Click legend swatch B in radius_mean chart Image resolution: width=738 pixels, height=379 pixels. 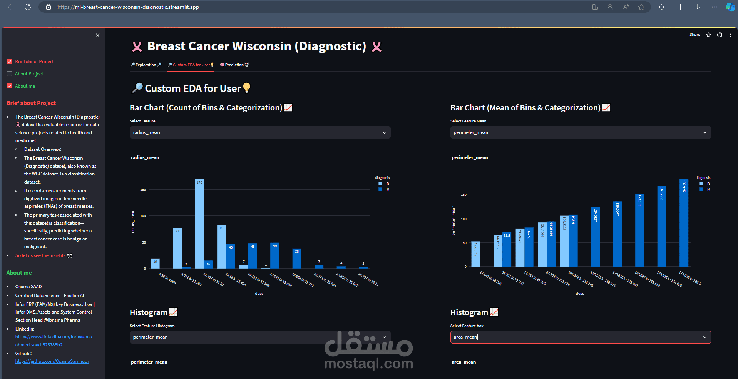(380, 184)
